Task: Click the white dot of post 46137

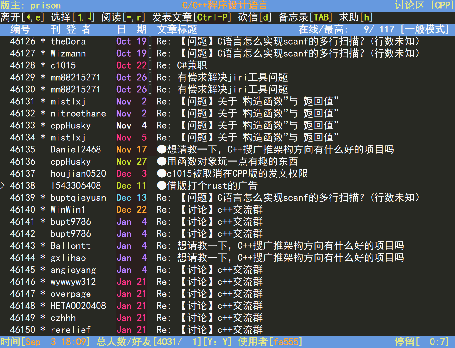Action: (x=162, y=173)
